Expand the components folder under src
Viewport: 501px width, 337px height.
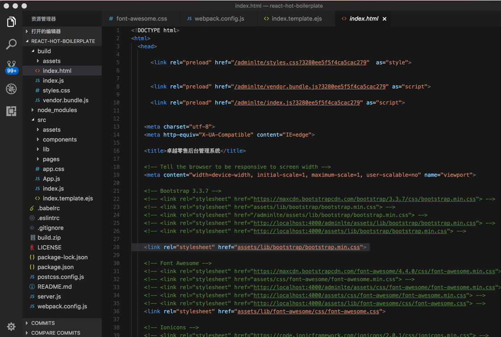[59, 139]
